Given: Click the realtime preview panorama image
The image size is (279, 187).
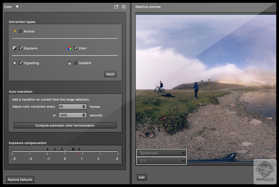Looking at the screenshot, I should tap(206, 88).
